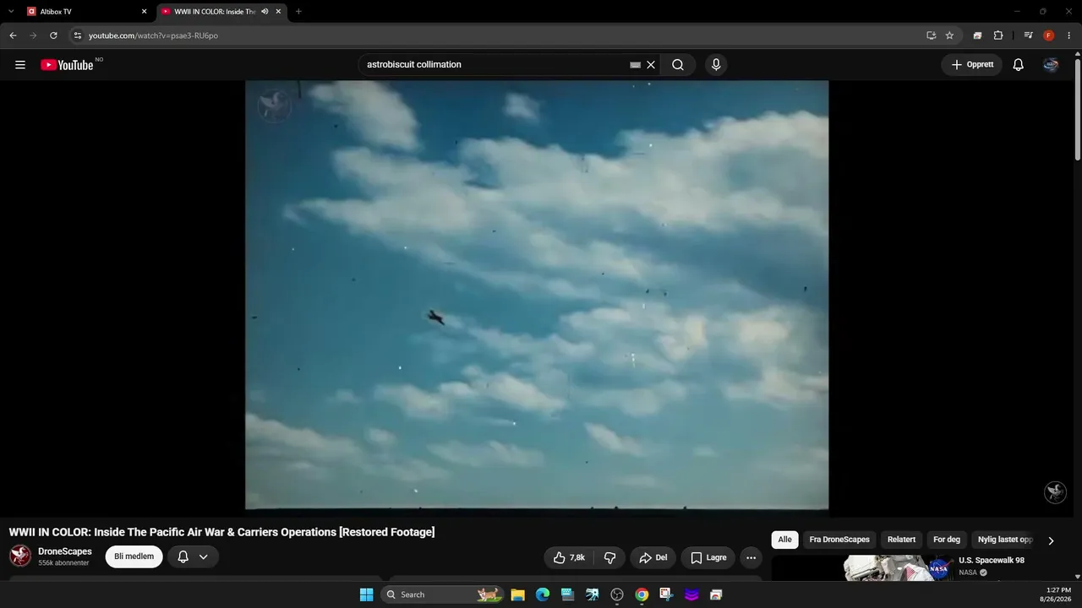Open the DroneScapes channel avatar
The width and height of the screenshot is (1082, 608).
coord(20,556)
